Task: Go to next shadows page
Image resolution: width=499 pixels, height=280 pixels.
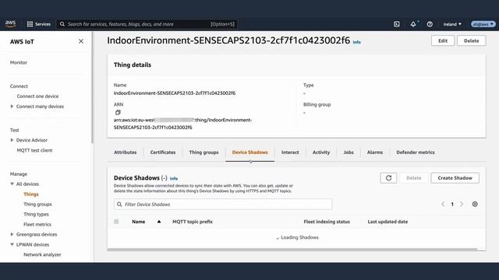Action: [x=462, y=204]
